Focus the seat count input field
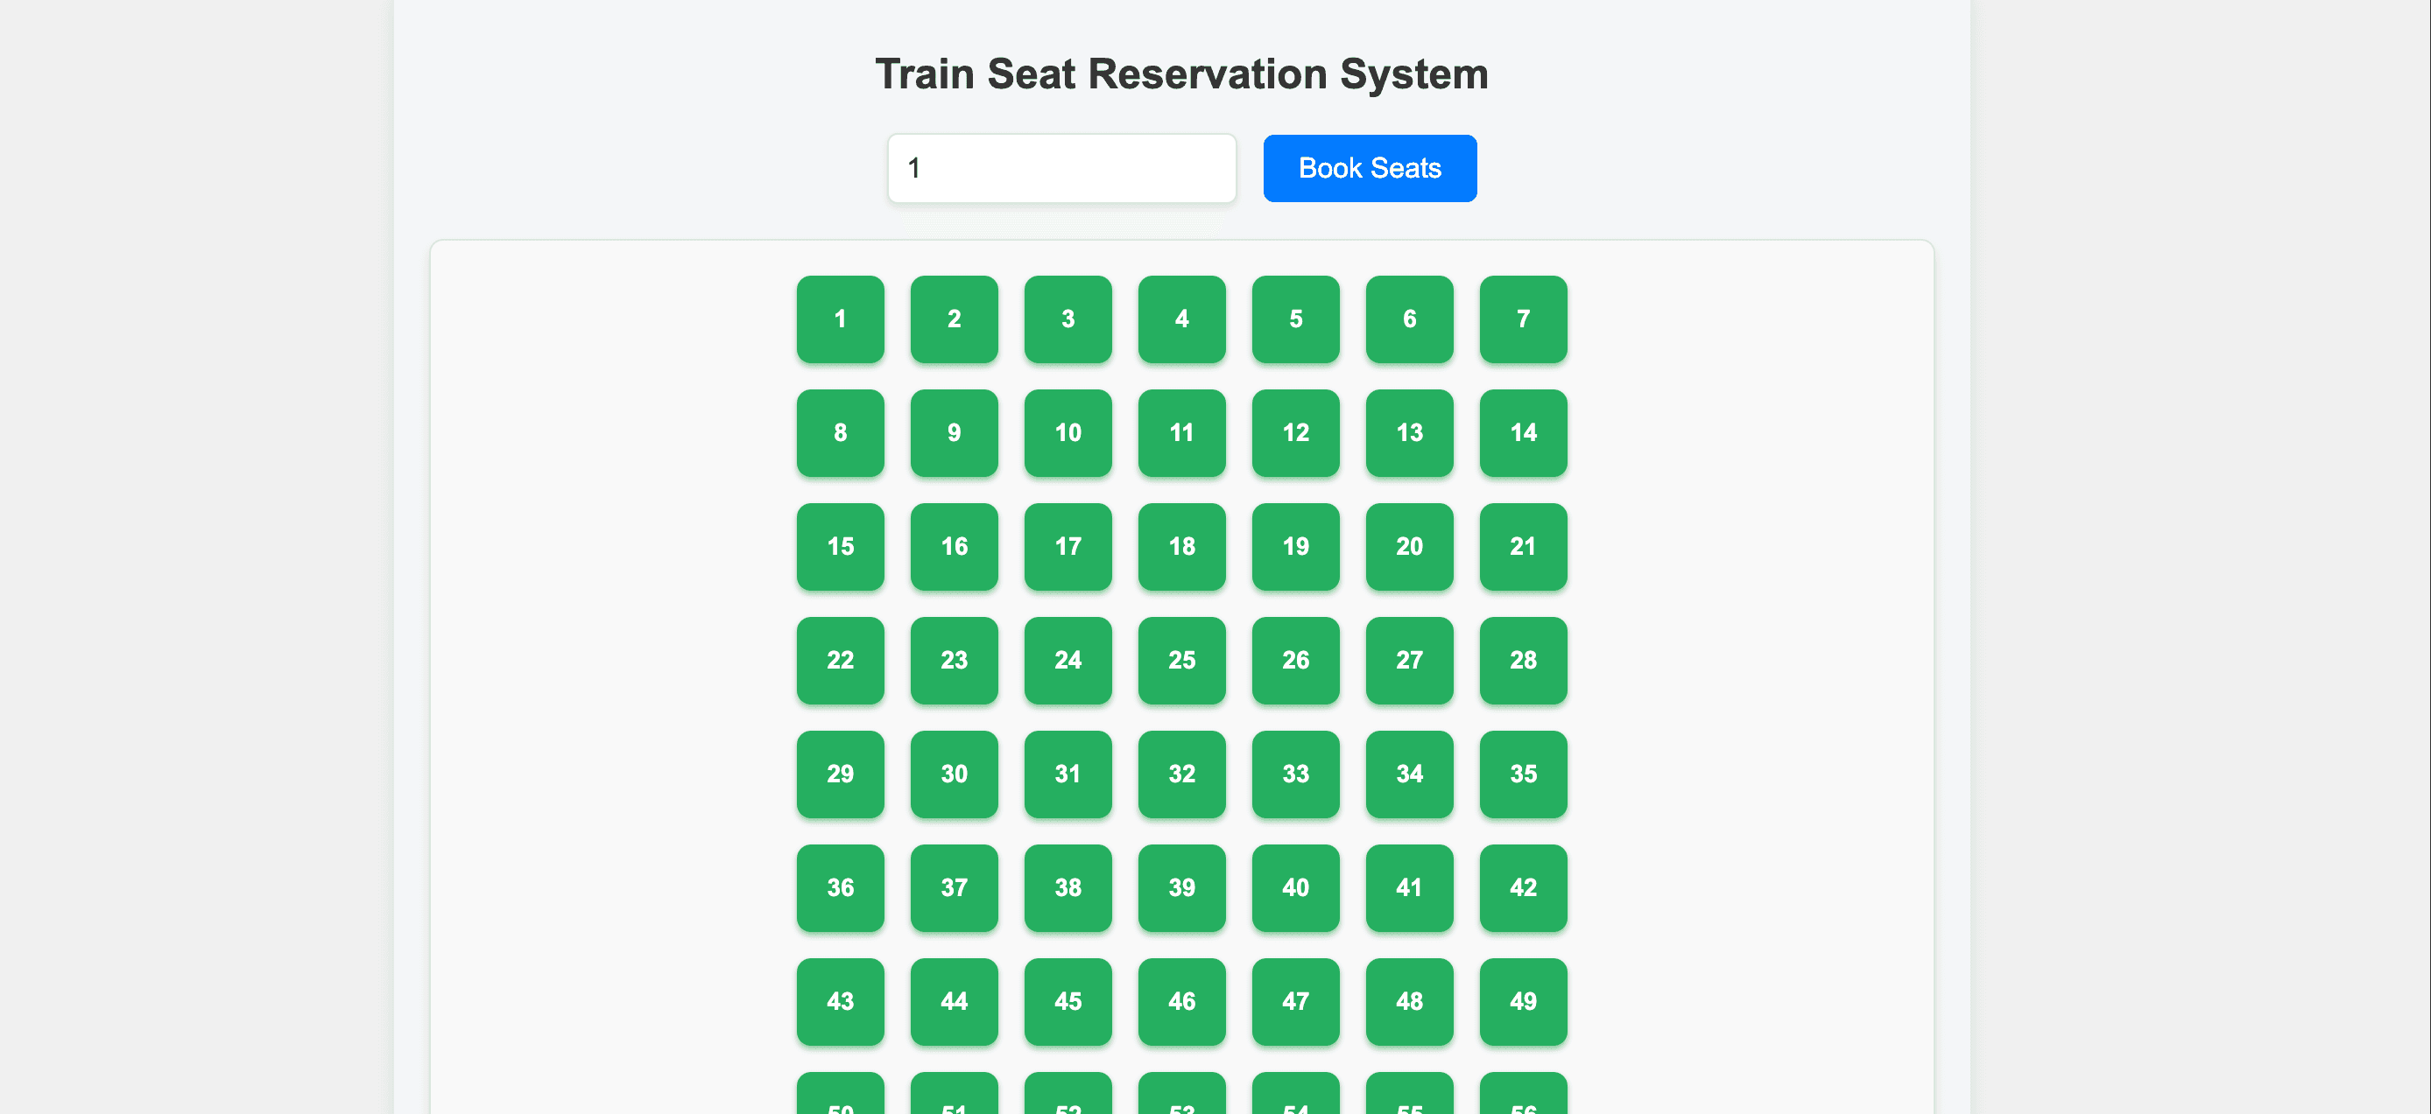 1061,168
